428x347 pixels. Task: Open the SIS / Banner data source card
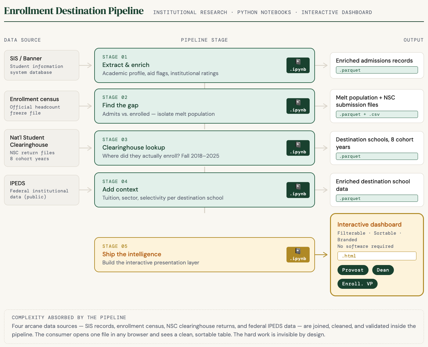click(42, 65)
